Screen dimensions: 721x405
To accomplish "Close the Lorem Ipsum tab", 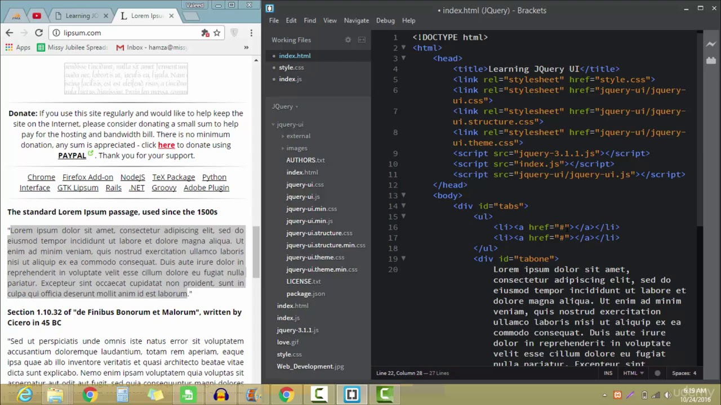I will point(172,16).
